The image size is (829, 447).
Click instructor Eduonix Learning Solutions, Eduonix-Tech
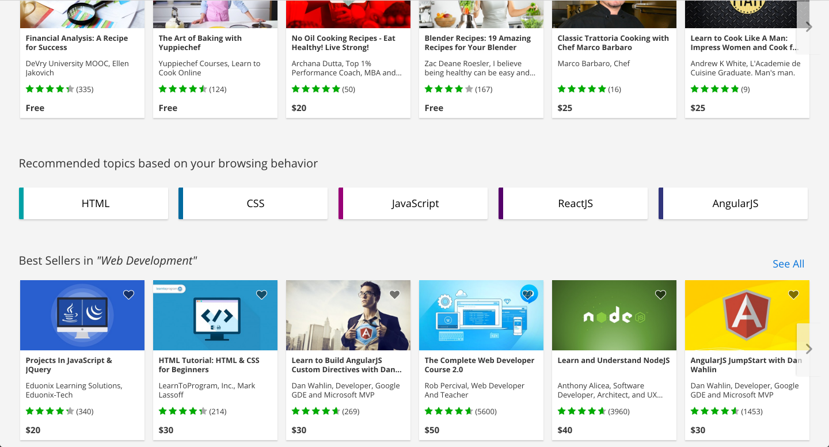(x=74, y=390)
